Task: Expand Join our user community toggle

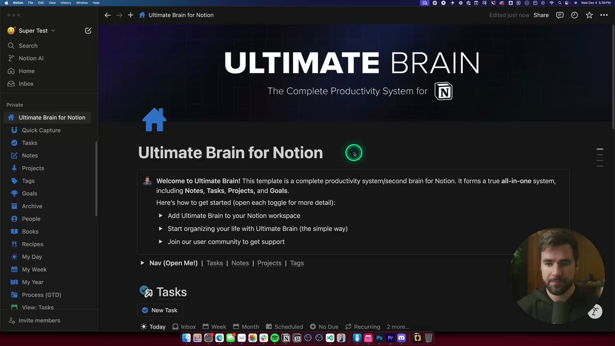Action: 160,242
